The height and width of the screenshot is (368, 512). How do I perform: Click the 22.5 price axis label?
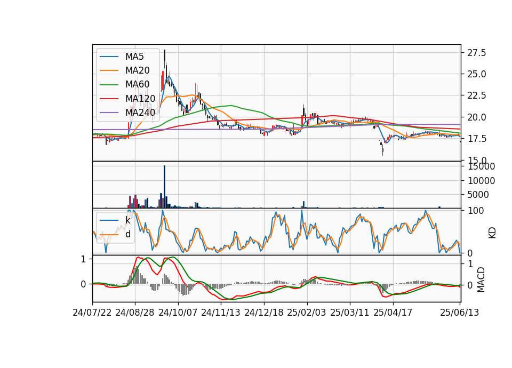(477, 95)
